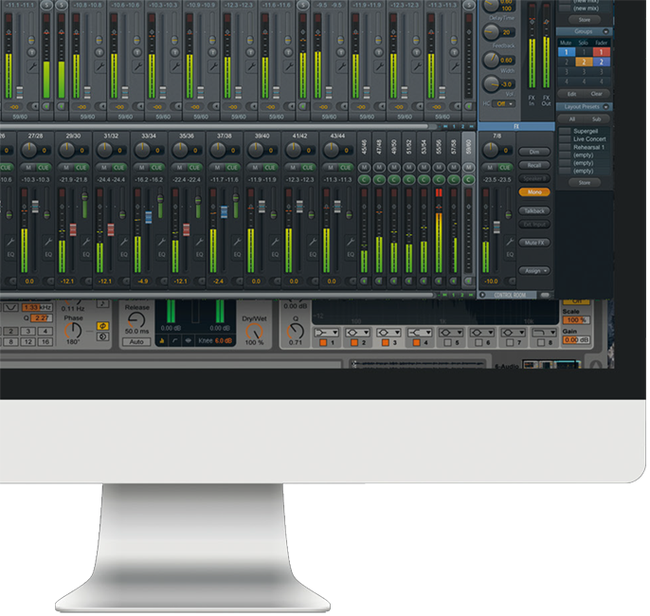This screenshot has width=650, height=616.
Task: Open settings wrench on channel 37/38
Action: tap(237, 241)
